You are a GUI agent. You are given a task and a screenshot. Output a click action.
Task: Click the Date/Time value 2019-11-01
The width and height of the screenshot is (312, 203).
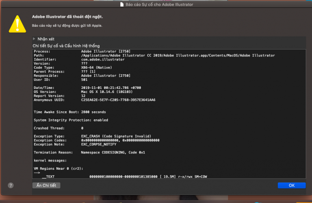tap(111, 88)
